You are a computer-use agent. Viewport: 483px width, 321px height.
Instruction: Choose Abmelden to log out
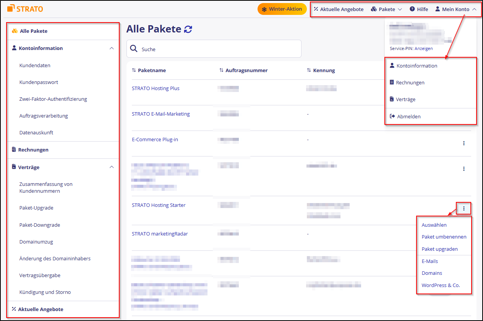[408, 116]
